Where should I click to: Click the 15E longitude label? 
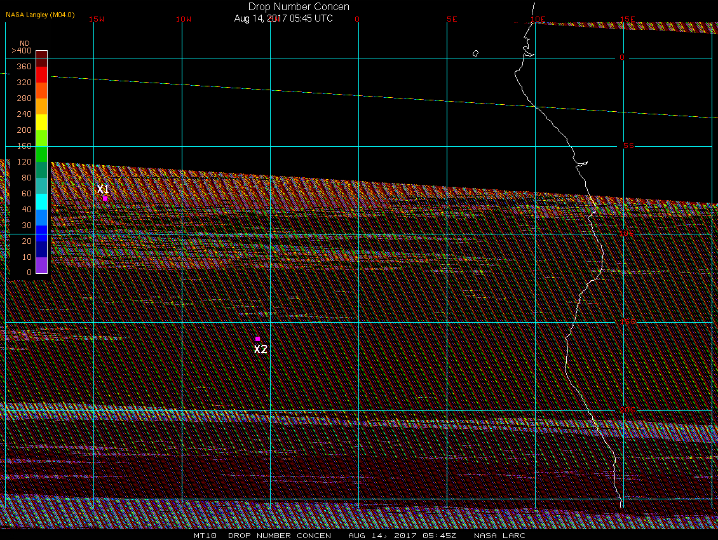627,19
